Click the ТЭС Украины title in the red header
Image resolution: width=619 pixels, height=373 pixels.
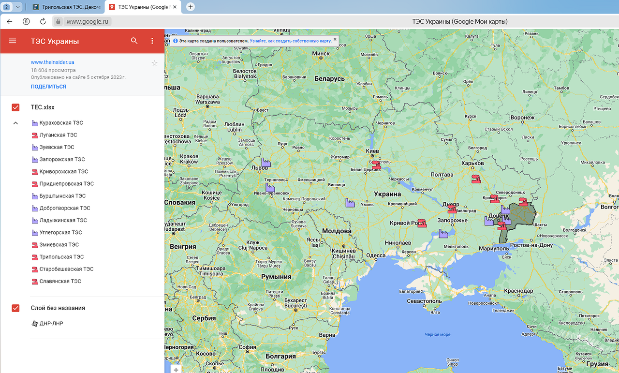[x=55, y=41]
